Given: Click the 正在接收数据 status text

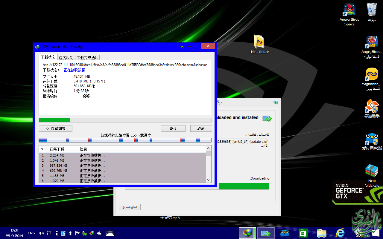Looking at the screenshot, I should [x=76, y=70].
